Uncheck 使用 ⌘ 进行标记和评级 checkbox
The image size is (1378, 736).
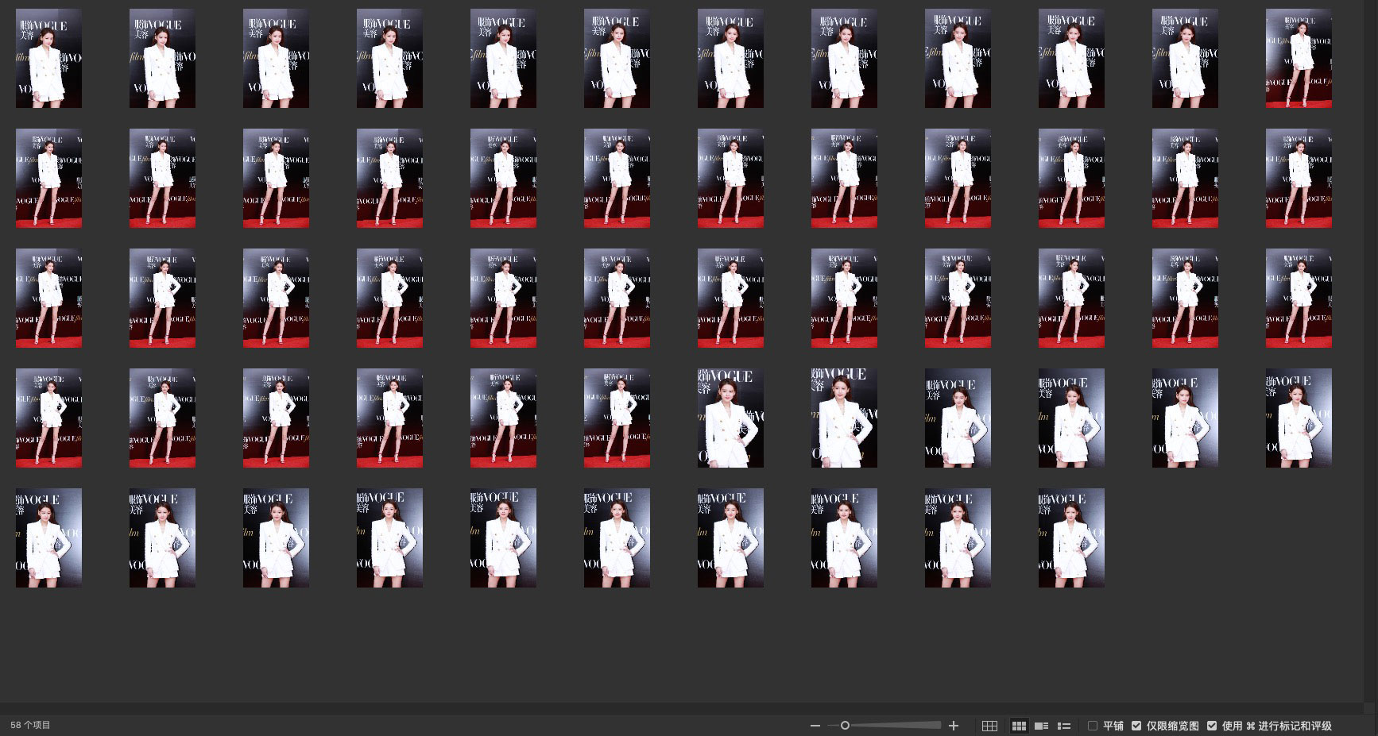1212,726
